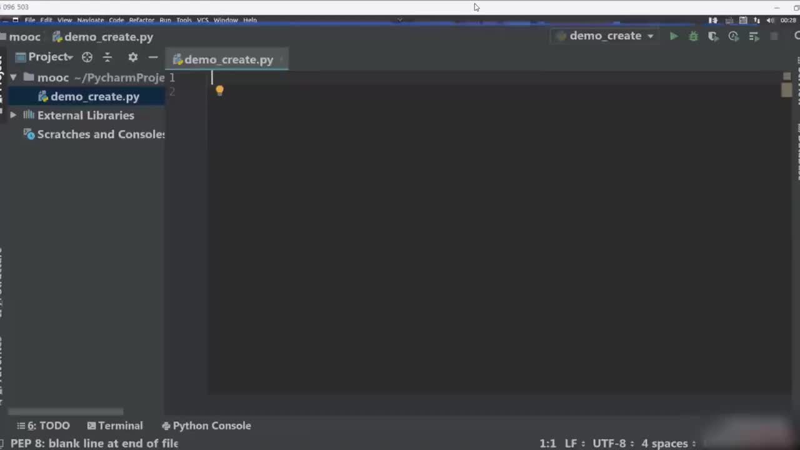Open the Terminal tool window
Image resolution: width=800 pixels, height=450 pixels.
tap(115, 426)
